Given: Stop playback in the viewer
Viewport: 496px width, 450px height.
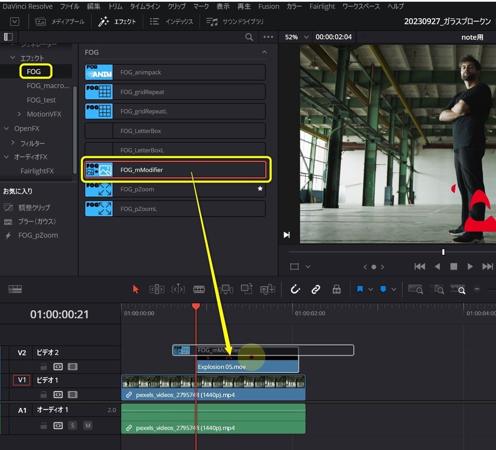Looking at the screenshot, I should tap(454, 267).
